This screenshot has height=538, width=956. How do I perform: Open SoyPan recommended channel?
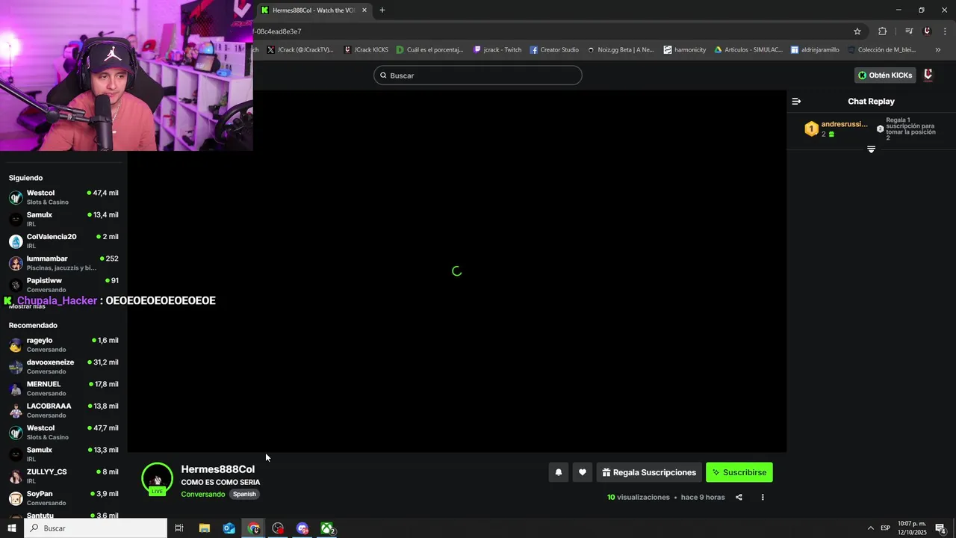click(63, 498)
